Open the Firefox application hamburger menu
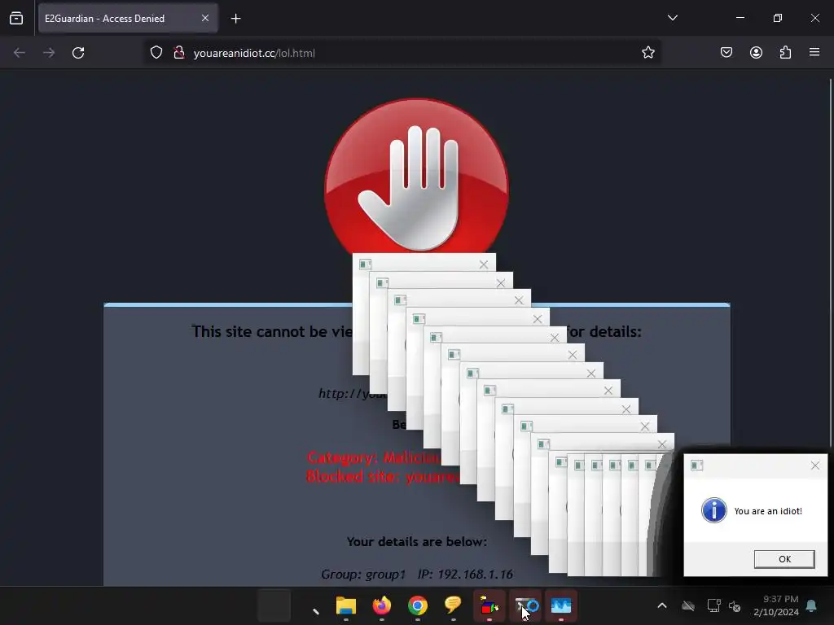 pos(814,53)
